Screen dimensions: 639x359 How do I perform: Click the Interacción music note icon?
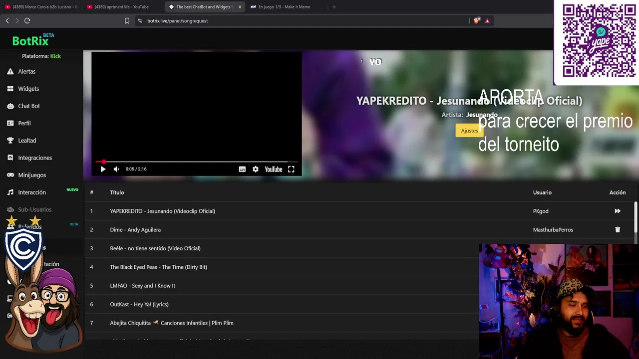coord(10,192)
